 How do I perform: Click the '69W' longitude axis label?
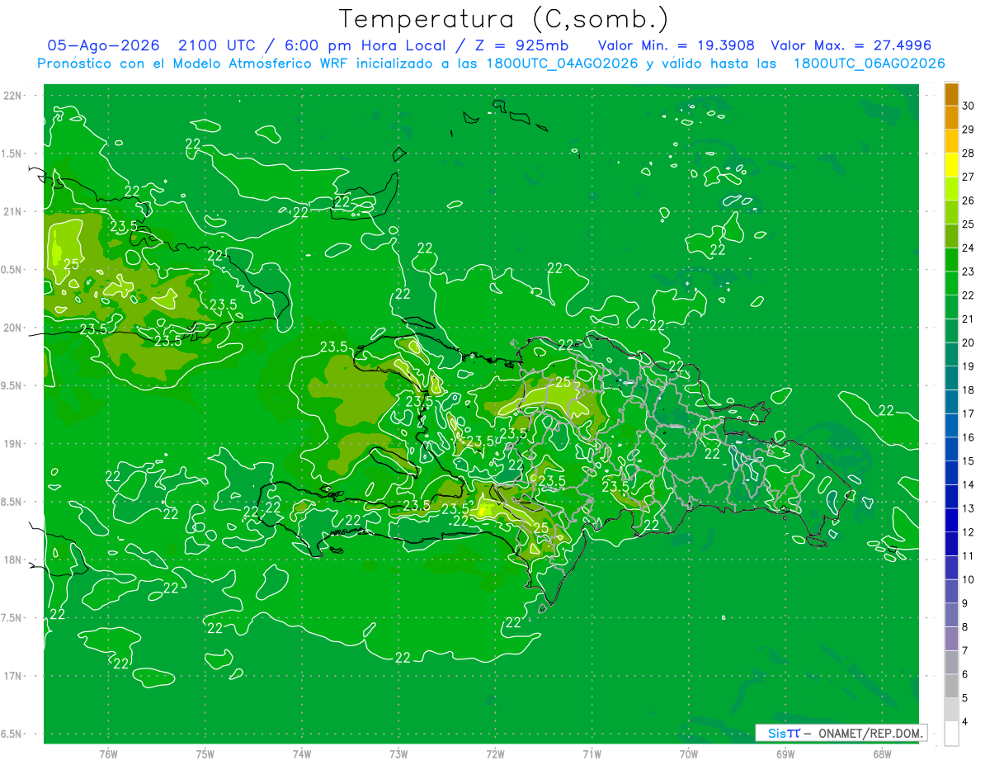pos(785,754)
